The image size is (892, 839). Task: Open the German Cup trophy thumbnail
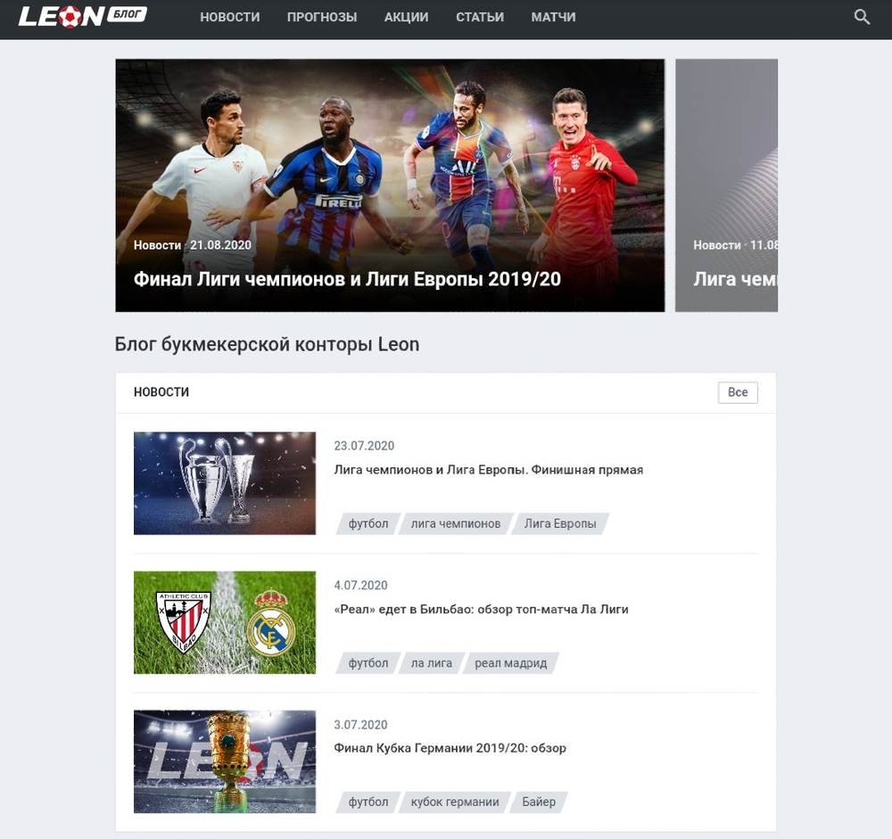tap(225, 761)
